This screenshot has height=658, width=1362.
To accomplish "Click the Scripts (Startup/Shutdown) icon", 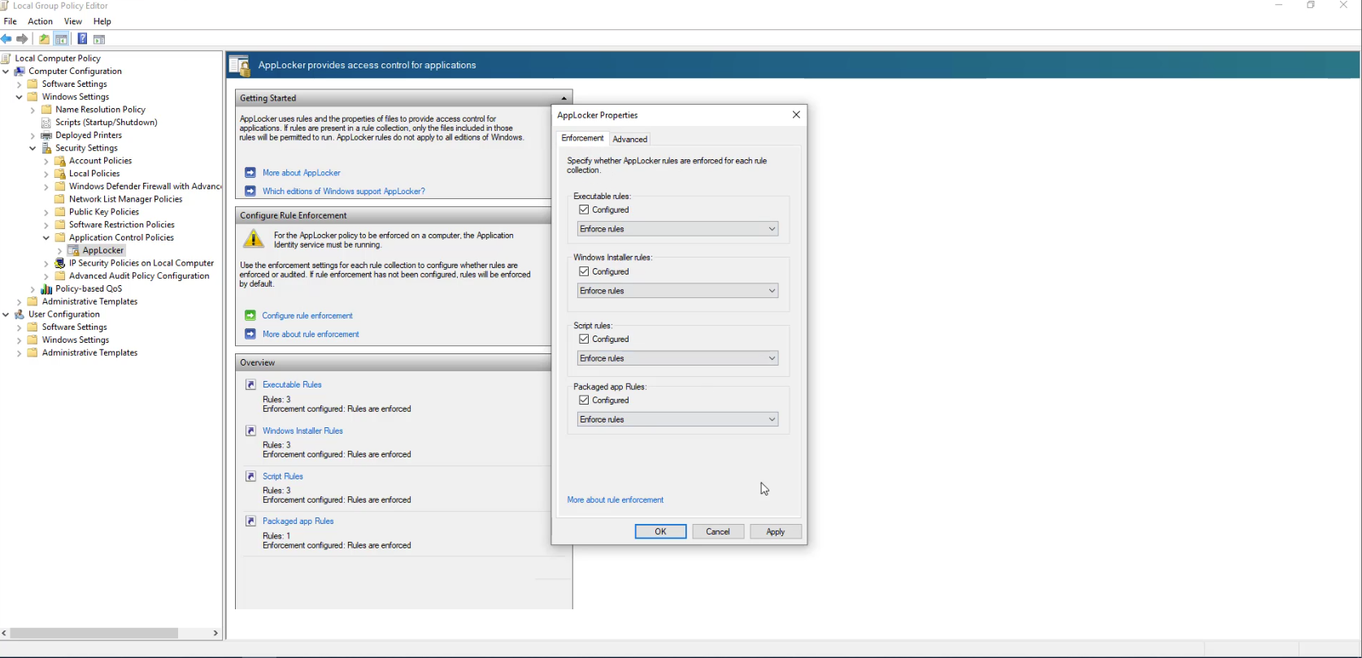I will click(46, 123).
